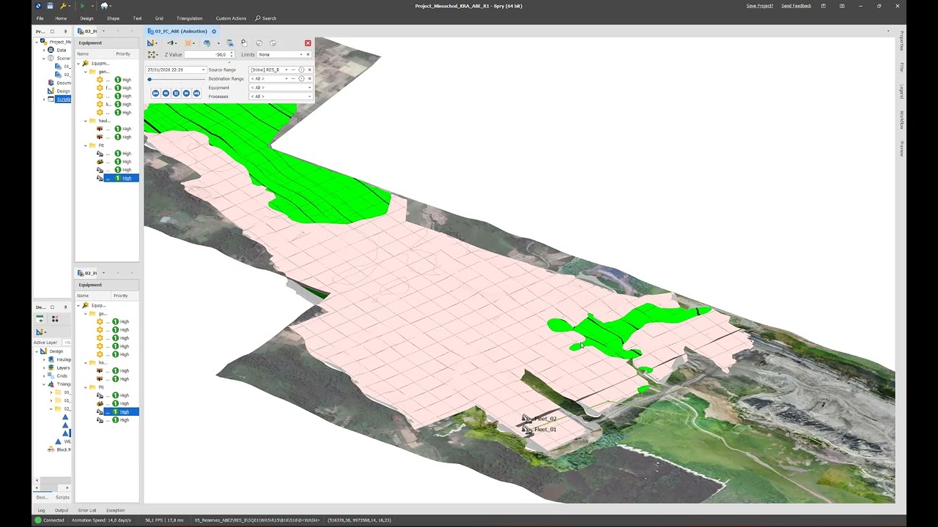Open the Exception tab
This screenshot has width=938, height=527.
pos(115,510)
